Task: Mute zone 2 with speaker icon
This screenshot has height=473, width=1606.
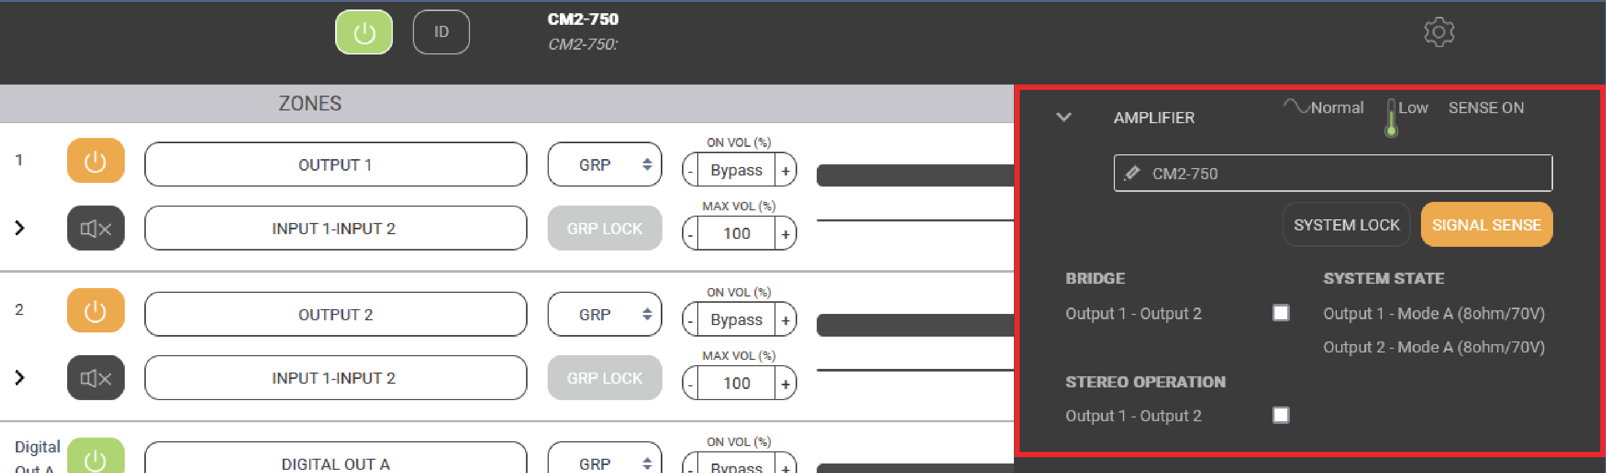Action: pyautogui.click(x=95, y=378)
